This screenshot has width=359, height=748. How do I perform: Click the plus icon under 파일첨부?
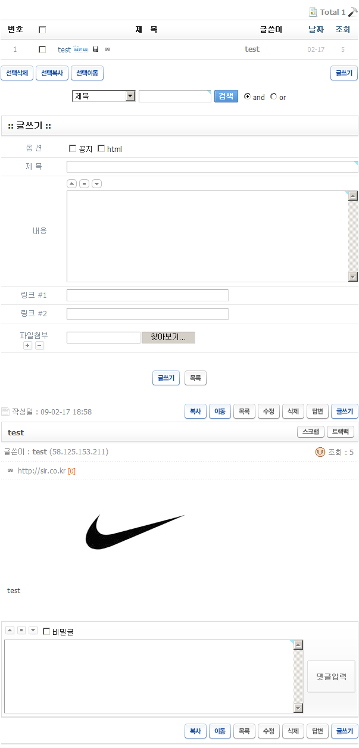[x=28, y=345]
